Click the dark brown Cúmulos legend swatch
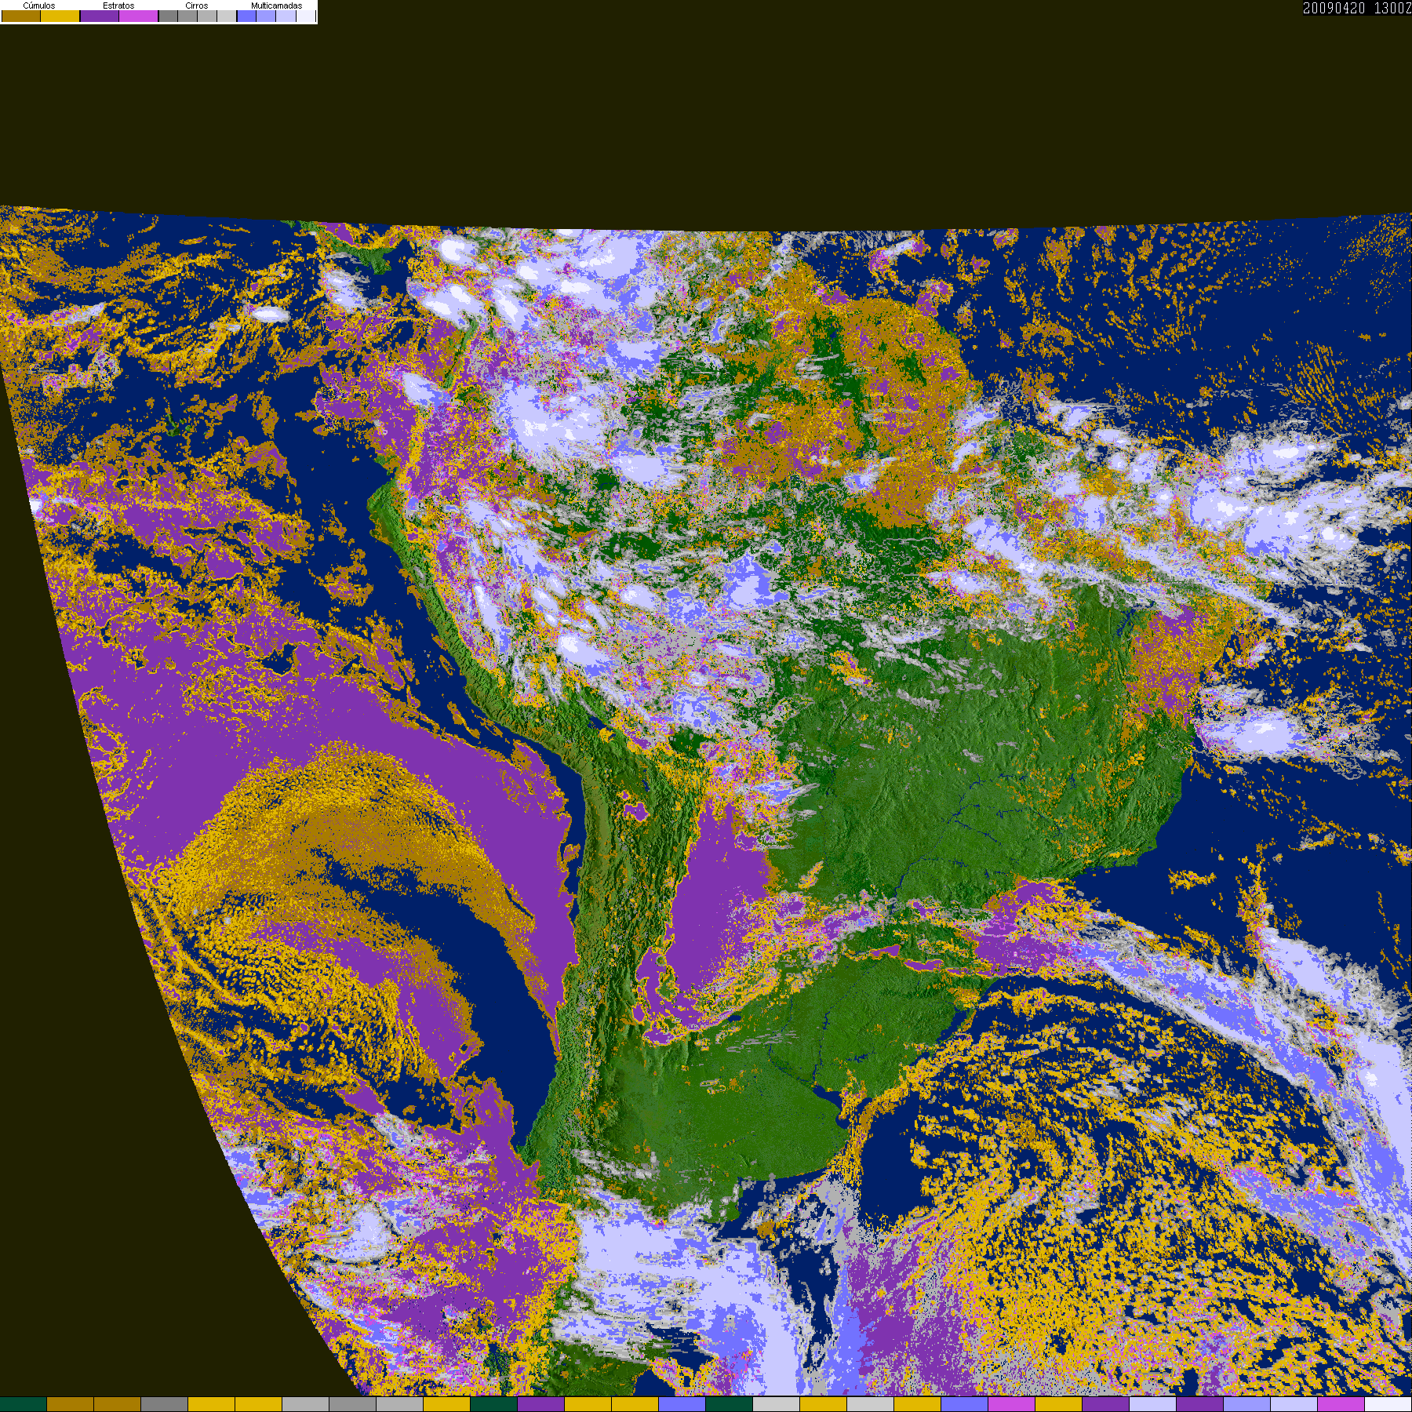 (x=21, y=16)
